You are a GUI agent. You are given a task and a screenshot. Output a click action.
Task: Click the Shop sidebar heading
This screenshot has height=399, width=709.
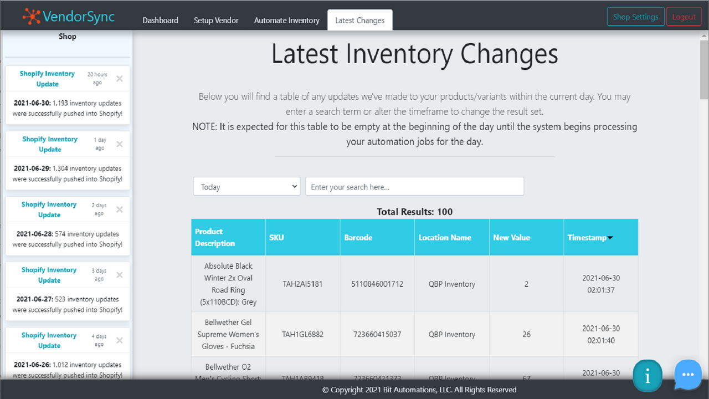point(68,37)
